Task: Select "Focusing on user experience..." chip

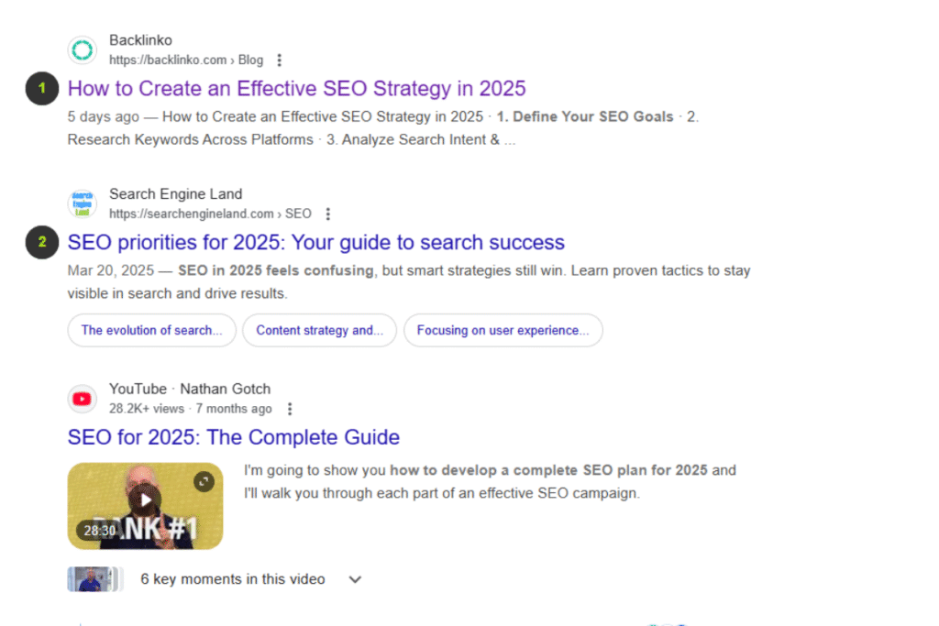Action: (x=503, y=330)
